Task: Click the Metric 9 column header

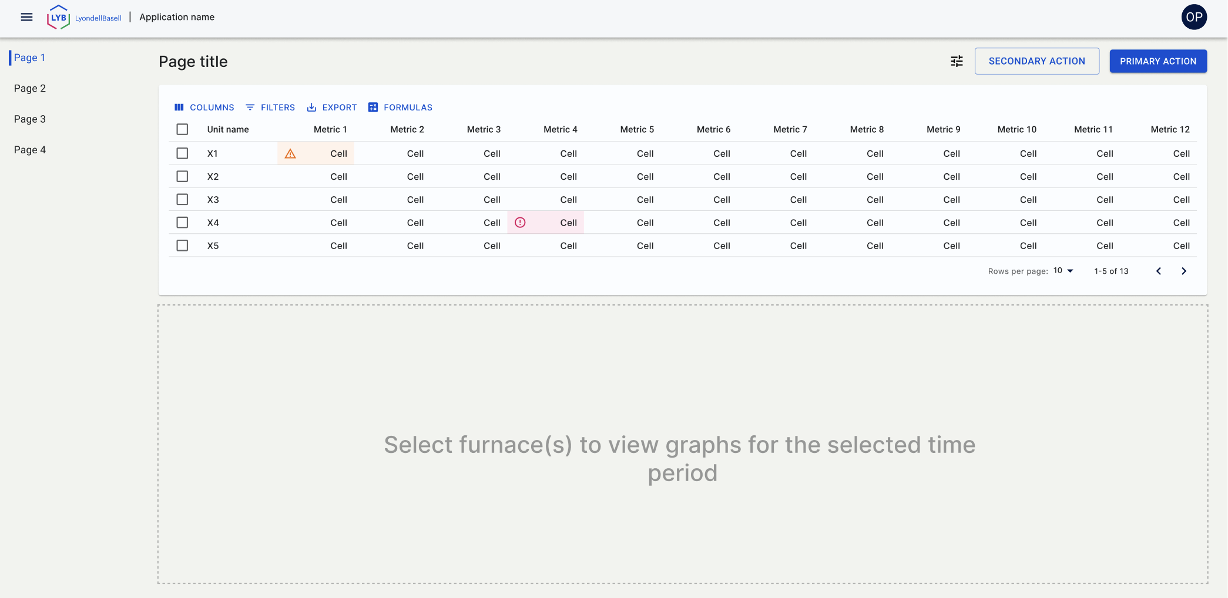Action: click(944, 129)
